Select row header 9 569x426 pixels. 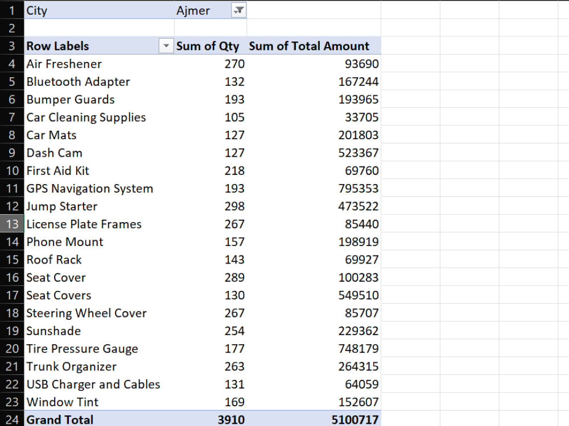pyautogui.click(x=12, y=152)
